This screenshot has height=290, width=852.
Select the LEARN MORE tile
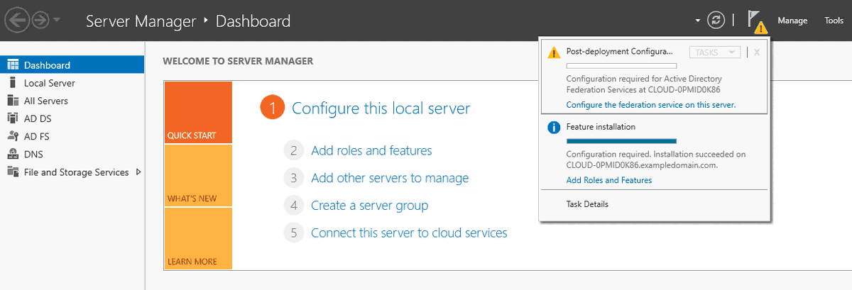tap(198, 238)
